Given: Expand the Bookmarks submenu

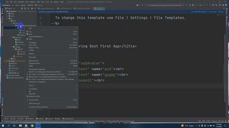Looking at the screenshot, I should pyautogui.click(x=52, y=57).
